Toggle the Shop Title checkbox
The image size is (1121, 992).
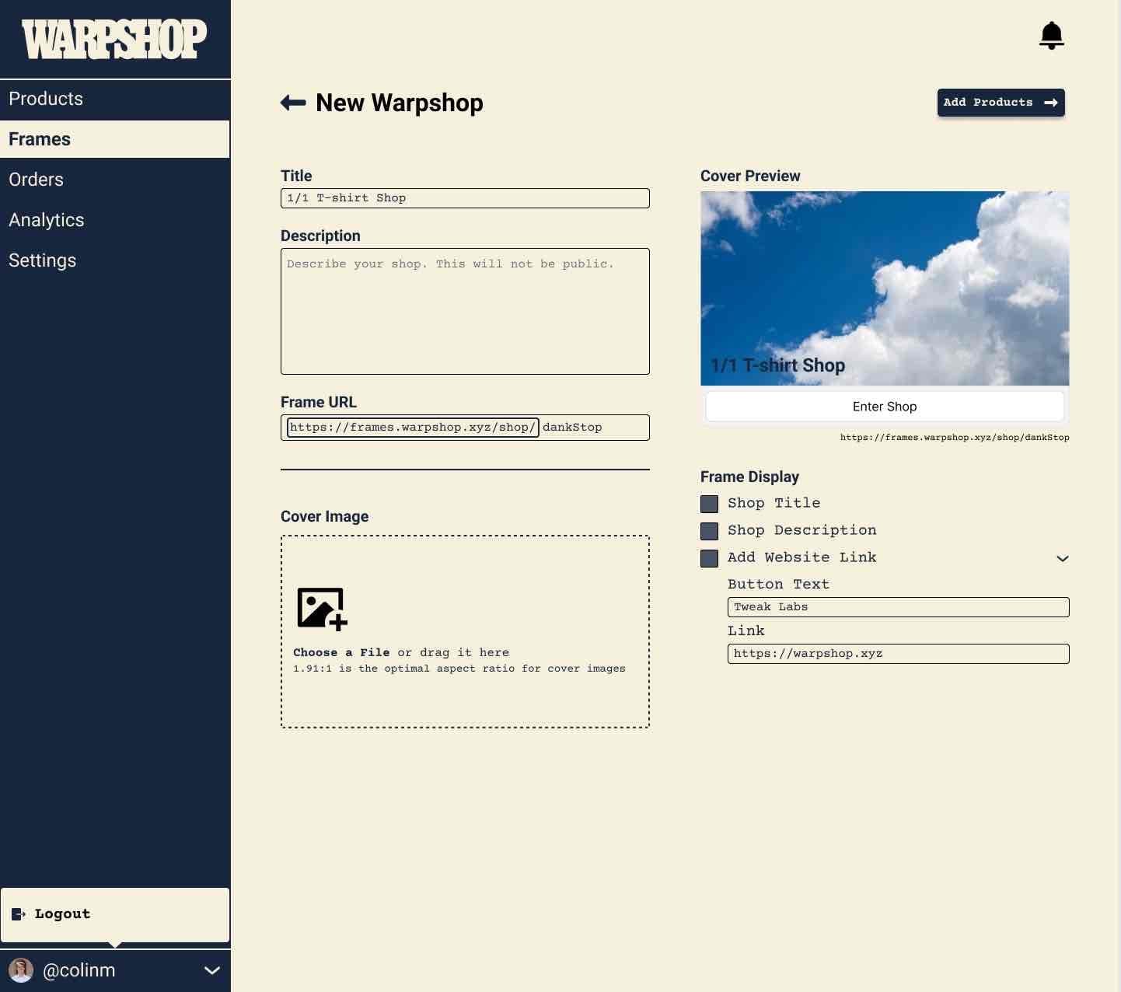pos(709,504)
